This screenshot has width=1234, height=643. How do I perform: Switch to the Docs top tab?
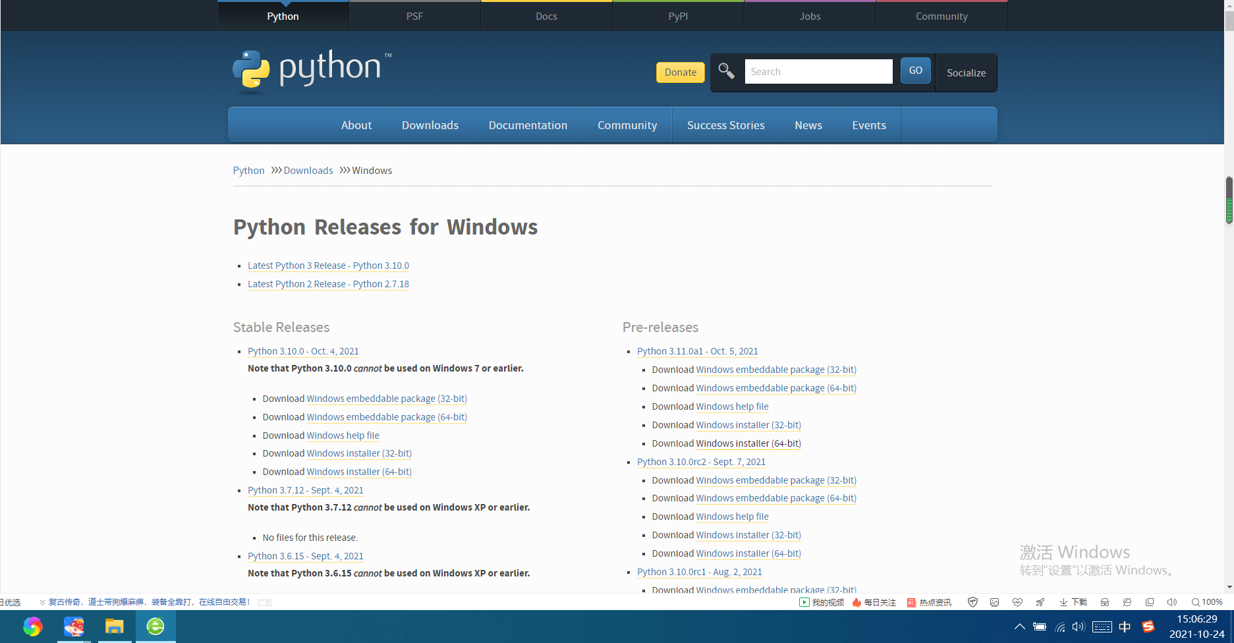546,16
